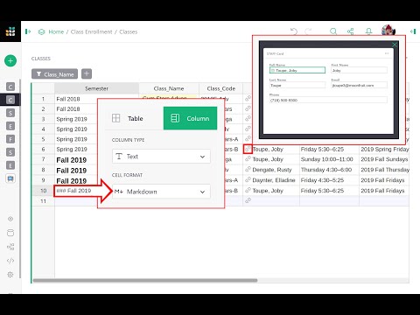
Task: Open Access Rules eye icon in the sidebar
Action: (10, 219)
